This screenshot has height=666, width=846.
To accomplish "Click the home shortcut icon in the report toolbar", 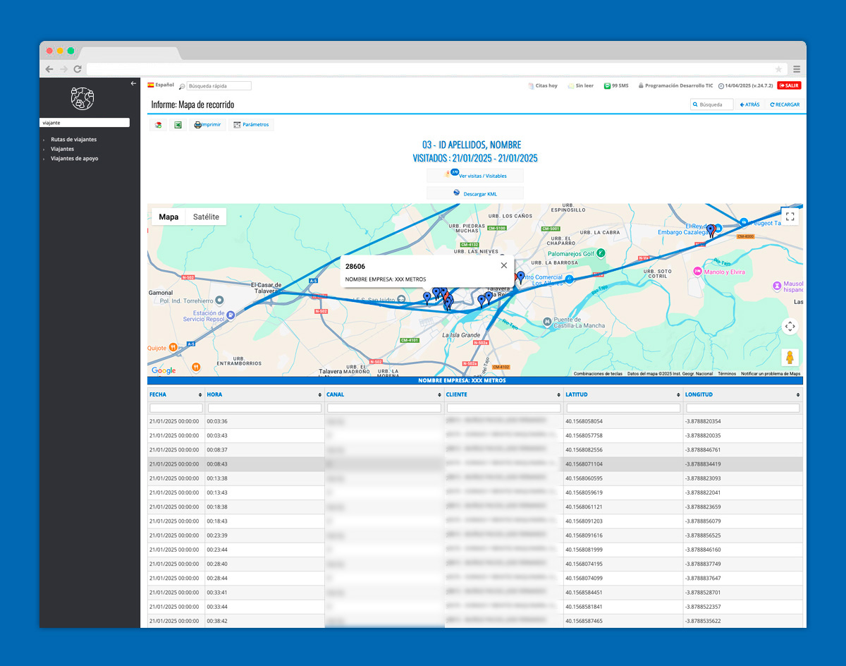I will pos(159,125).
